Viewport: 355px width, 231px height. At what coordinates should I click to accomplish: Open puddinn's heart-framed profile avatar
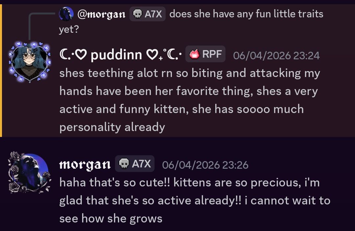tap(29, 62)
